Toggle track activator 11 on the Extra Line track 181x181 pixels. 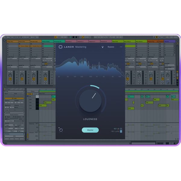tap(22, 79)
